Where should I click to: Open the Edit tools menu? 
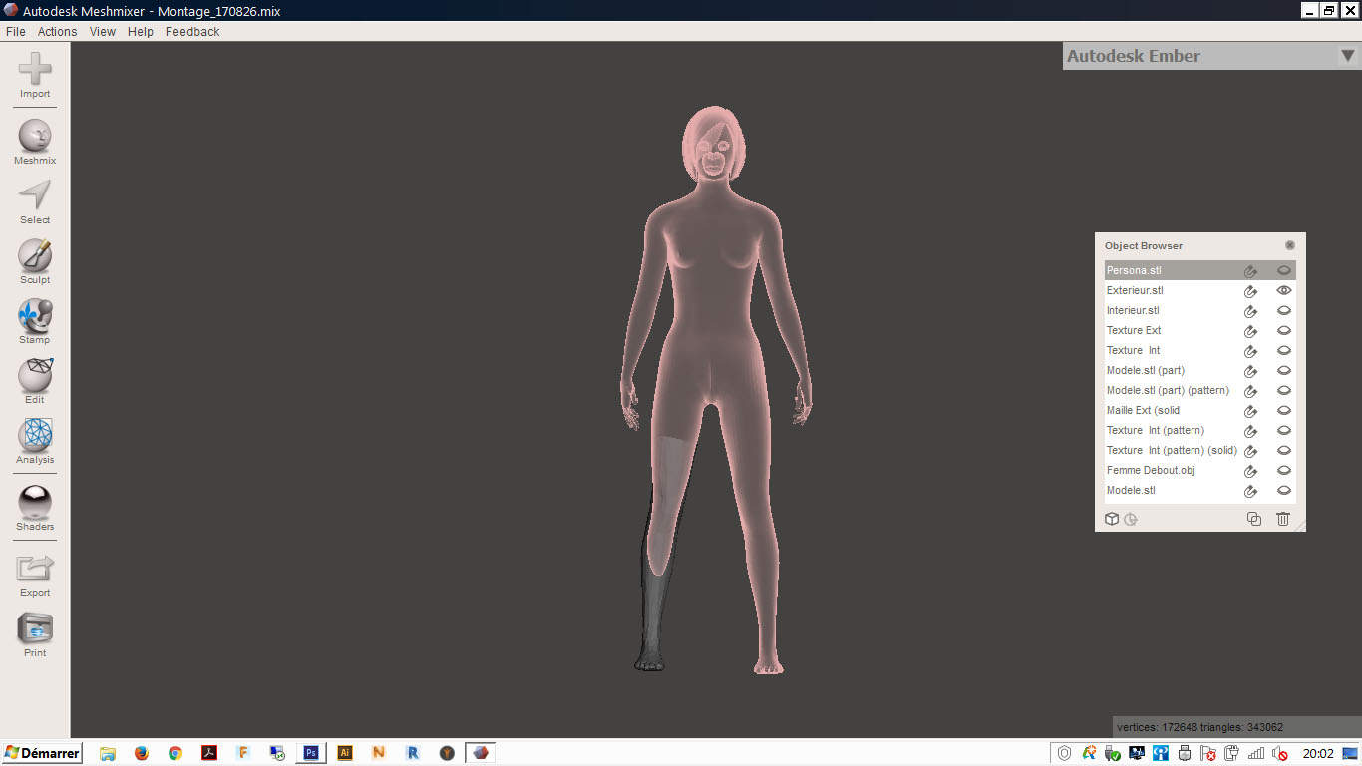coord(35,382)
